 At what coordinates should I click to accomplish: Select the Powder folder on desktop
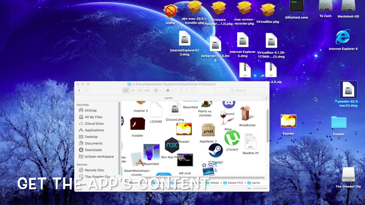click(x=339, y=123)
